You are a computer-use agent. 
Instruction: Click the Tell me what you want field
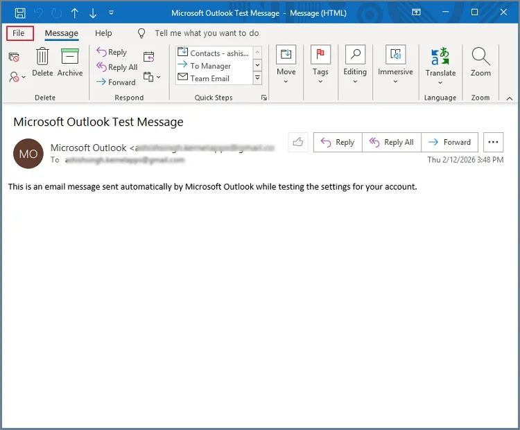[207, 33]
